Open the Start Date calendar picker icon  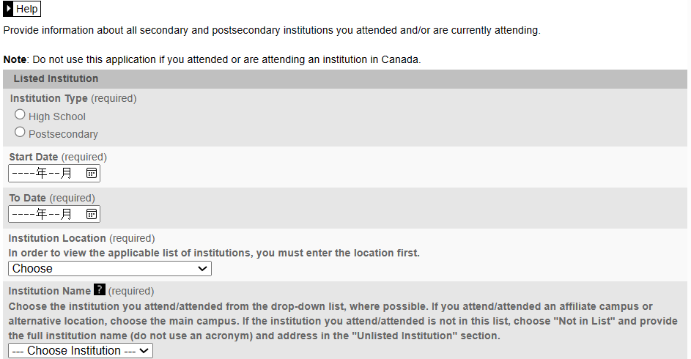pyautogui.click(x=91, y=173)
